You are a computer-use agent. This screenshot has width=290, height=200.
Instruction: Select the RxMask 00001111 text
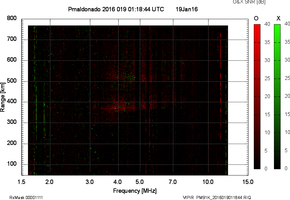(26, 197)
